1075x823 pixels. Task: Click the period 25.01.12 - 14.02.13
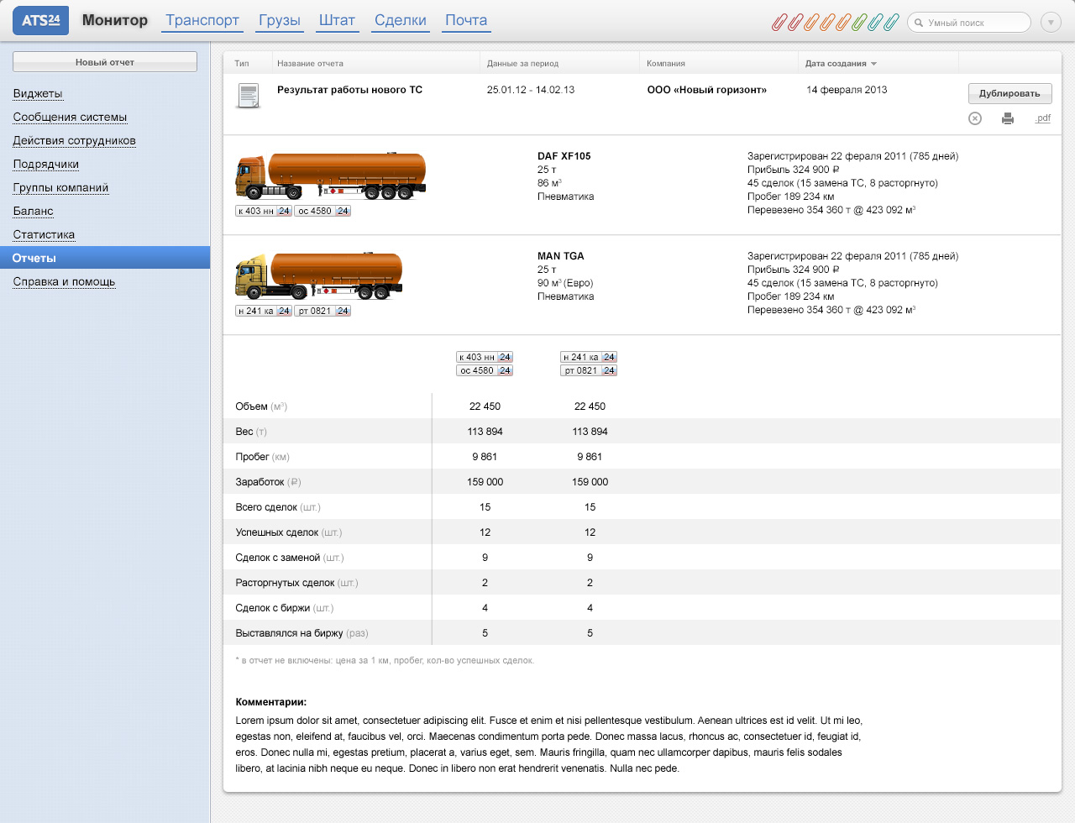pyautogui.click(x=531, y=90)
